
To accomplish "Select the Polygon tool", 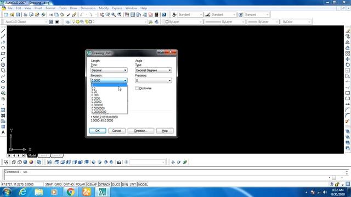I will [x=3, y=48].
